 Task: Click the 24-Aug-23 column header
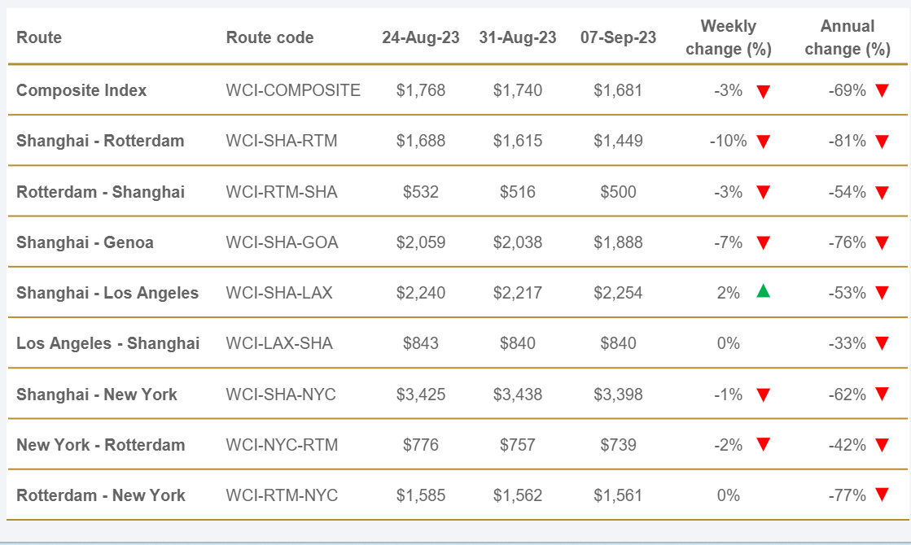[421, 37]
